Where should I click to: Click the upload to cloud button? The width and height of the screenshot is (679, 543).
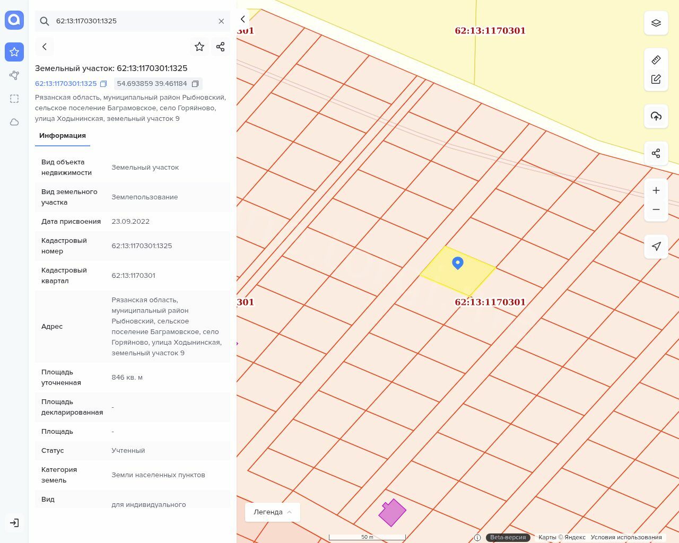click(656, 116)
